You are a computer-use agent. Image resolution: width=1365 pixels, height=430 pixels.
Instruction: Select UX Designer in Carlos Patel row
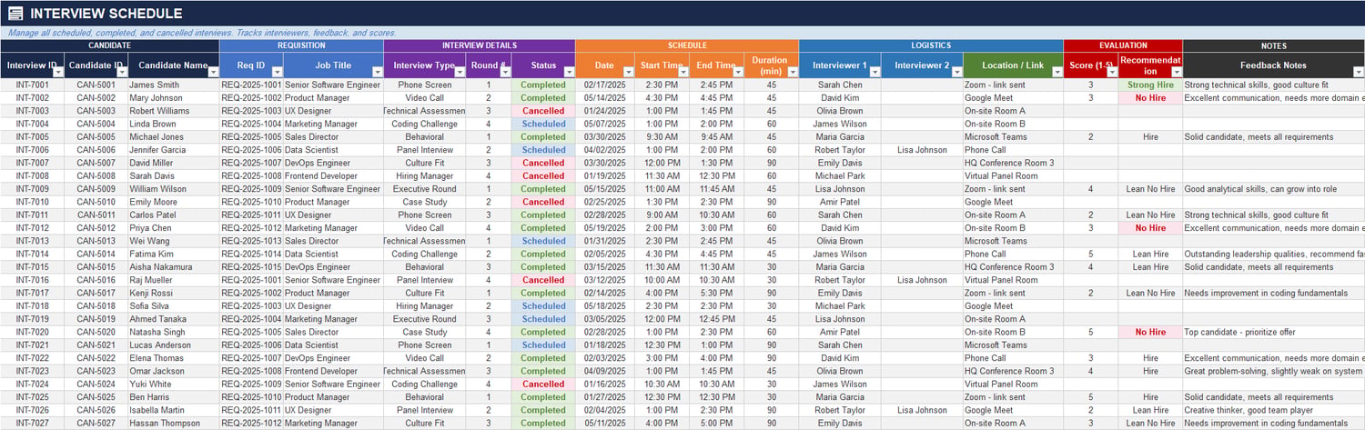click(333, 215)
